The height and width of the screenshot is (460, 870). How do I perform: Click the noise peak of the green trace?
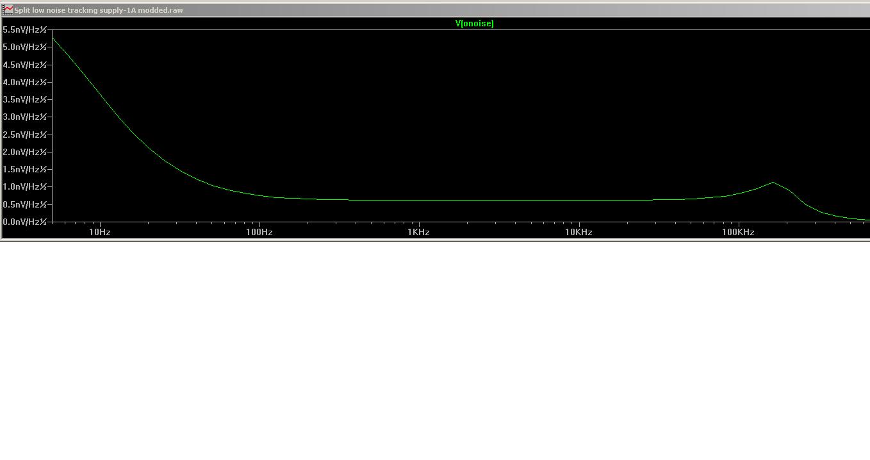(773, 183)
